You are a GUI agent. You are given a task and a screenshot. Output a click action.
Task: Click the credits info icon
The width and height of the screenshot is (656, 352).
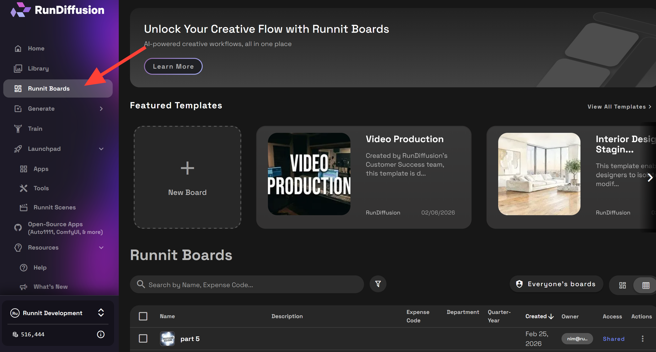click(x=101, y=334)
